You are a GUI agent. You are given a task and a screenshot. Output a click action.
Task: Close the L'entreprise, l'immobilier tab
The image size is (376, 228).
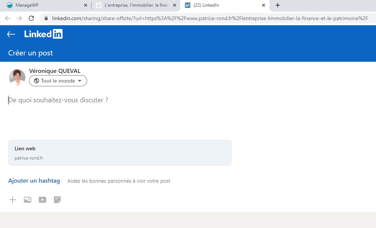tap(175, 5)
